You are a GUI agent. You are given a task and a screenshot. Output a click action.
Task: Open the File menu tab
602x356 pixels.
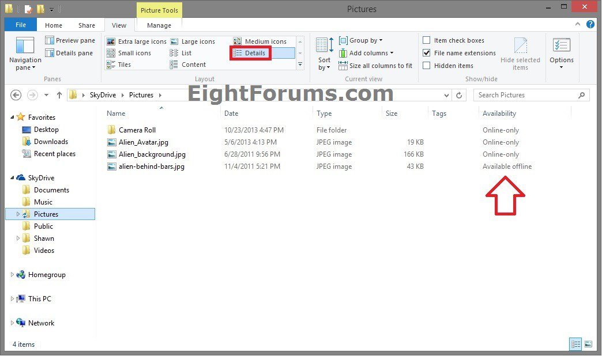point(20,25)
